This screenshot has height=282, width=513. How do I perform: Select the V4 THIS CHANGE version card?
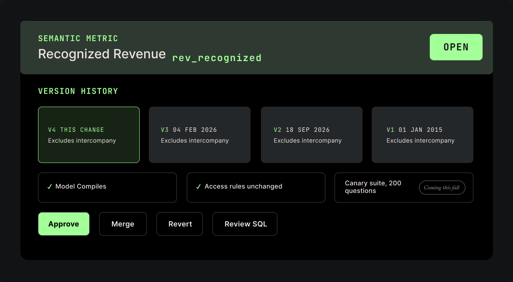(89, 135)
